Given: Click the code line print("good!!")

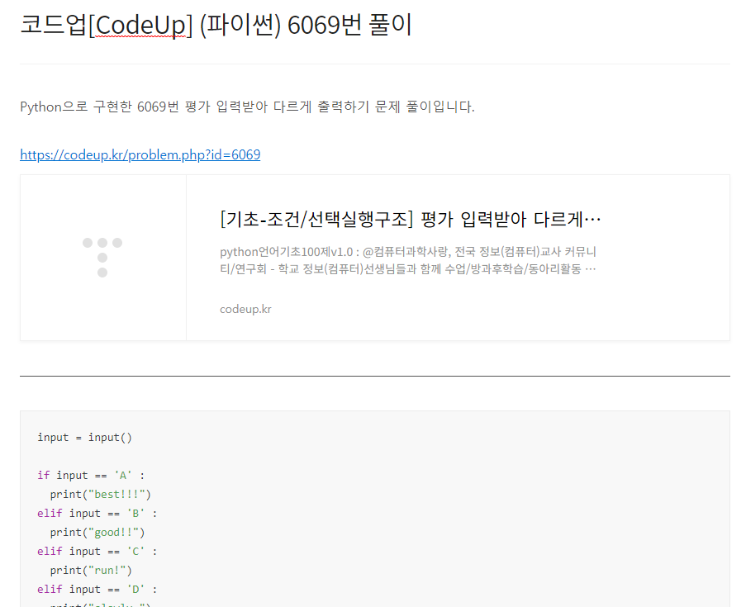Looking at the screenshot, I should [97, 533].
